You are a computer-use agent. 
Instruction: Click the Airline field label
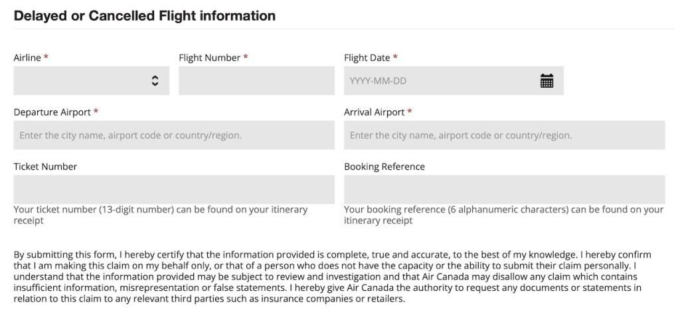[27, 58]
